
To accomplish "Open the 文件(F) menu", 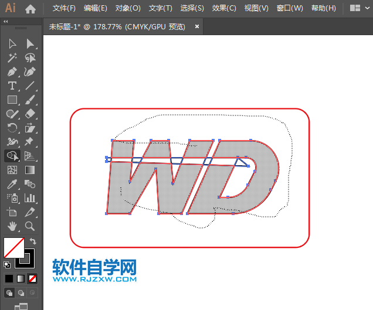I will tap(64, 8).
